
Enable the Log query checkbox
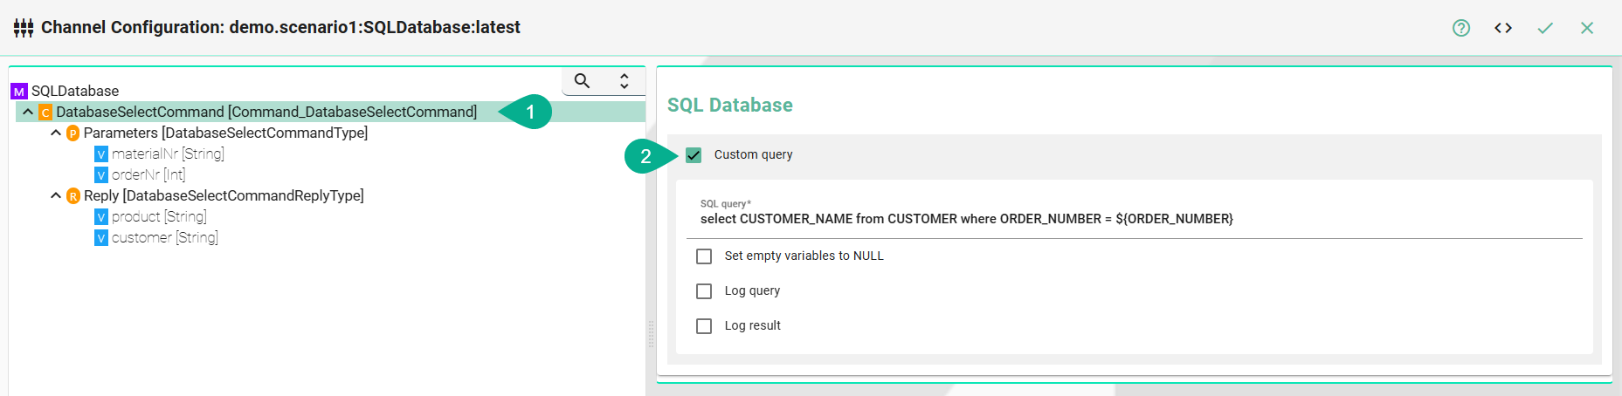pyautogui.click(x=704, y=291)
